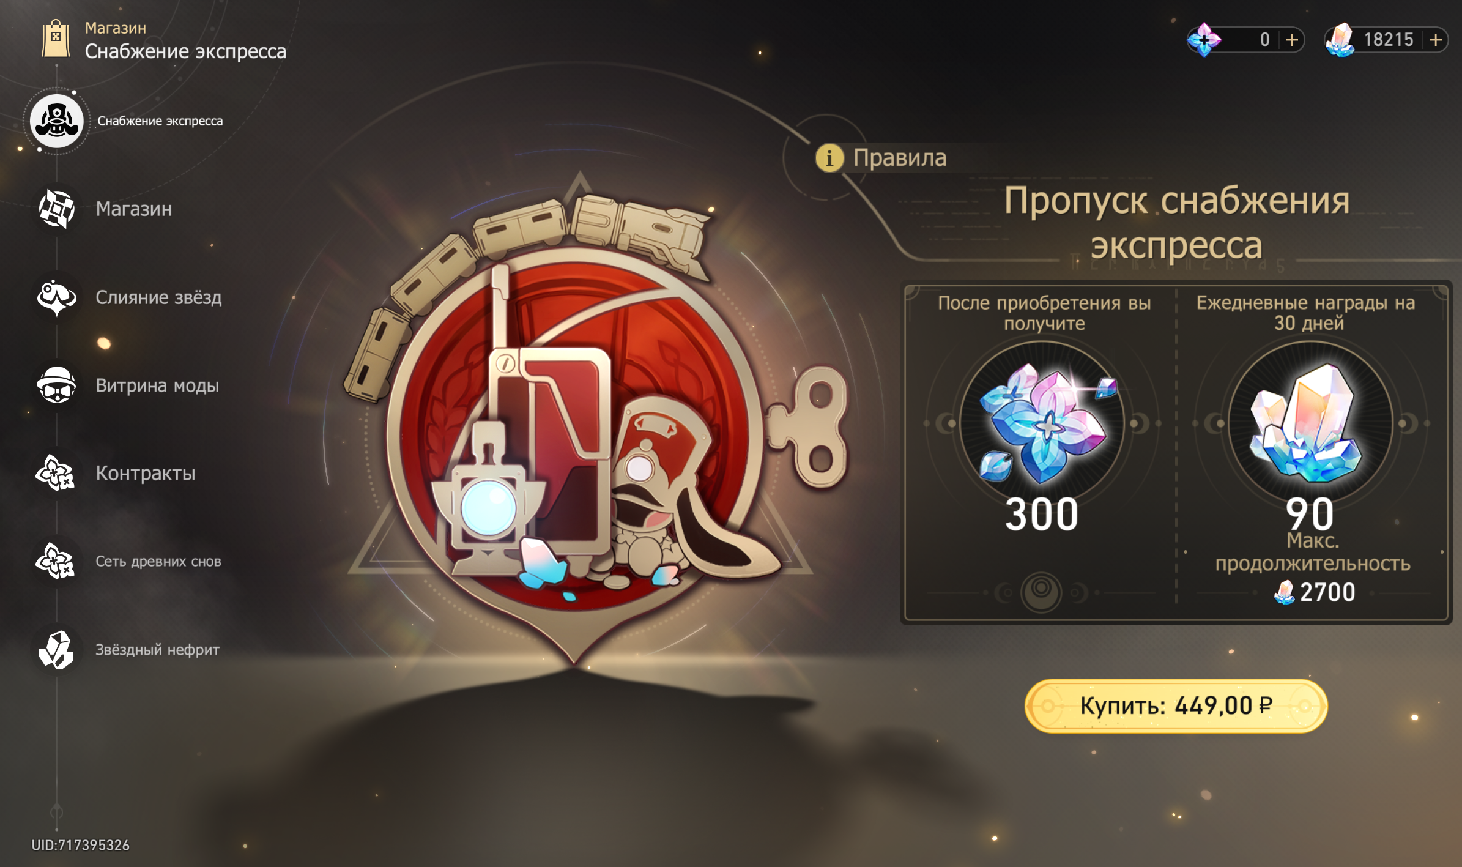Click the Витрина моды hat icon
The width and height of the screenshot is (1462, 867).
coord(56,385)
